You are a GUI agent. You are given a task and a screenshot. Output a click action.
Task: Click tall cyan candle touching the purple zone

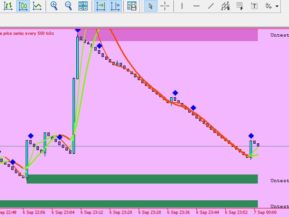(77, 57)
